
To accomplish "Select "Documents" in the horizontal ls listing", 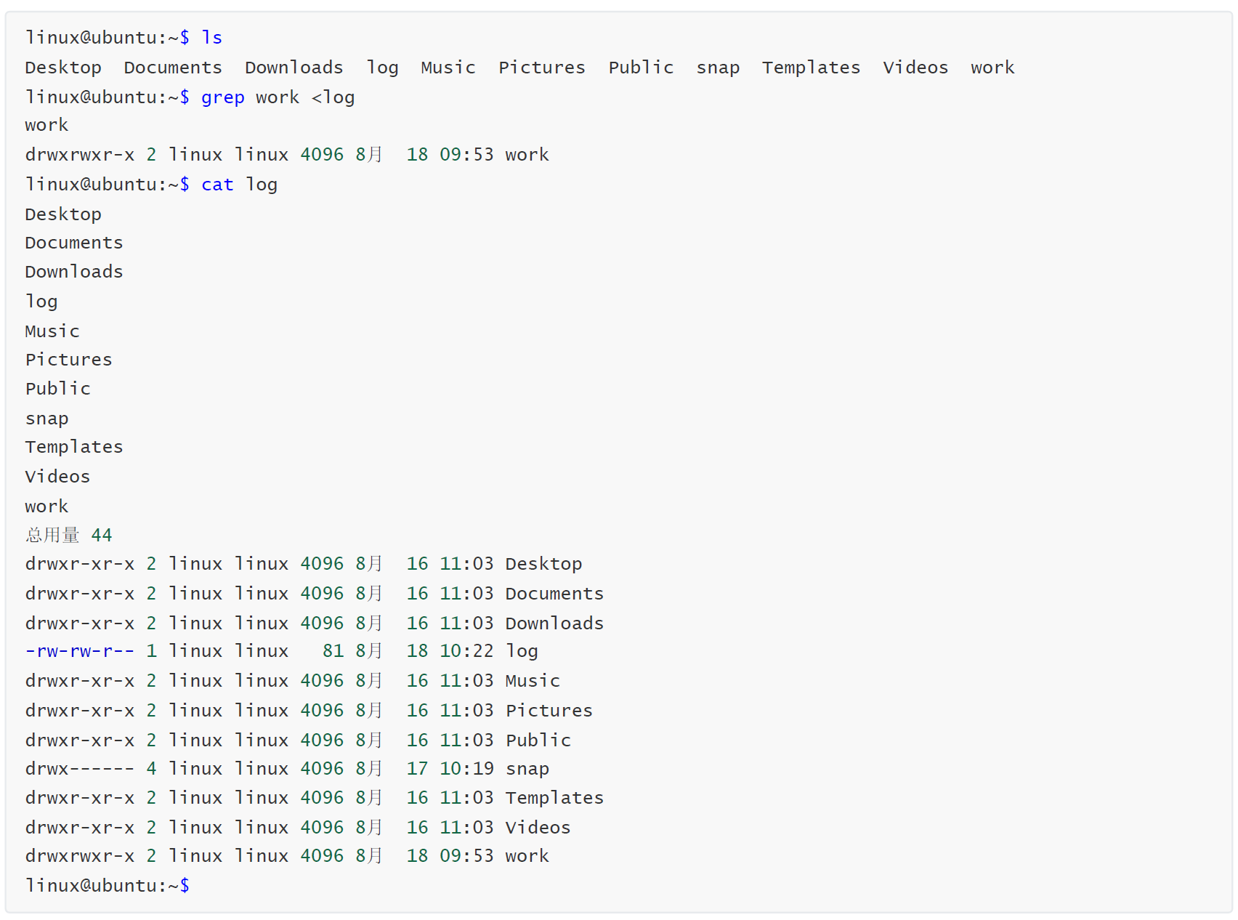I will point(173,68).
